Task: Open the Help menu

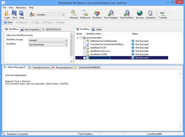Action: coord(31,8)
